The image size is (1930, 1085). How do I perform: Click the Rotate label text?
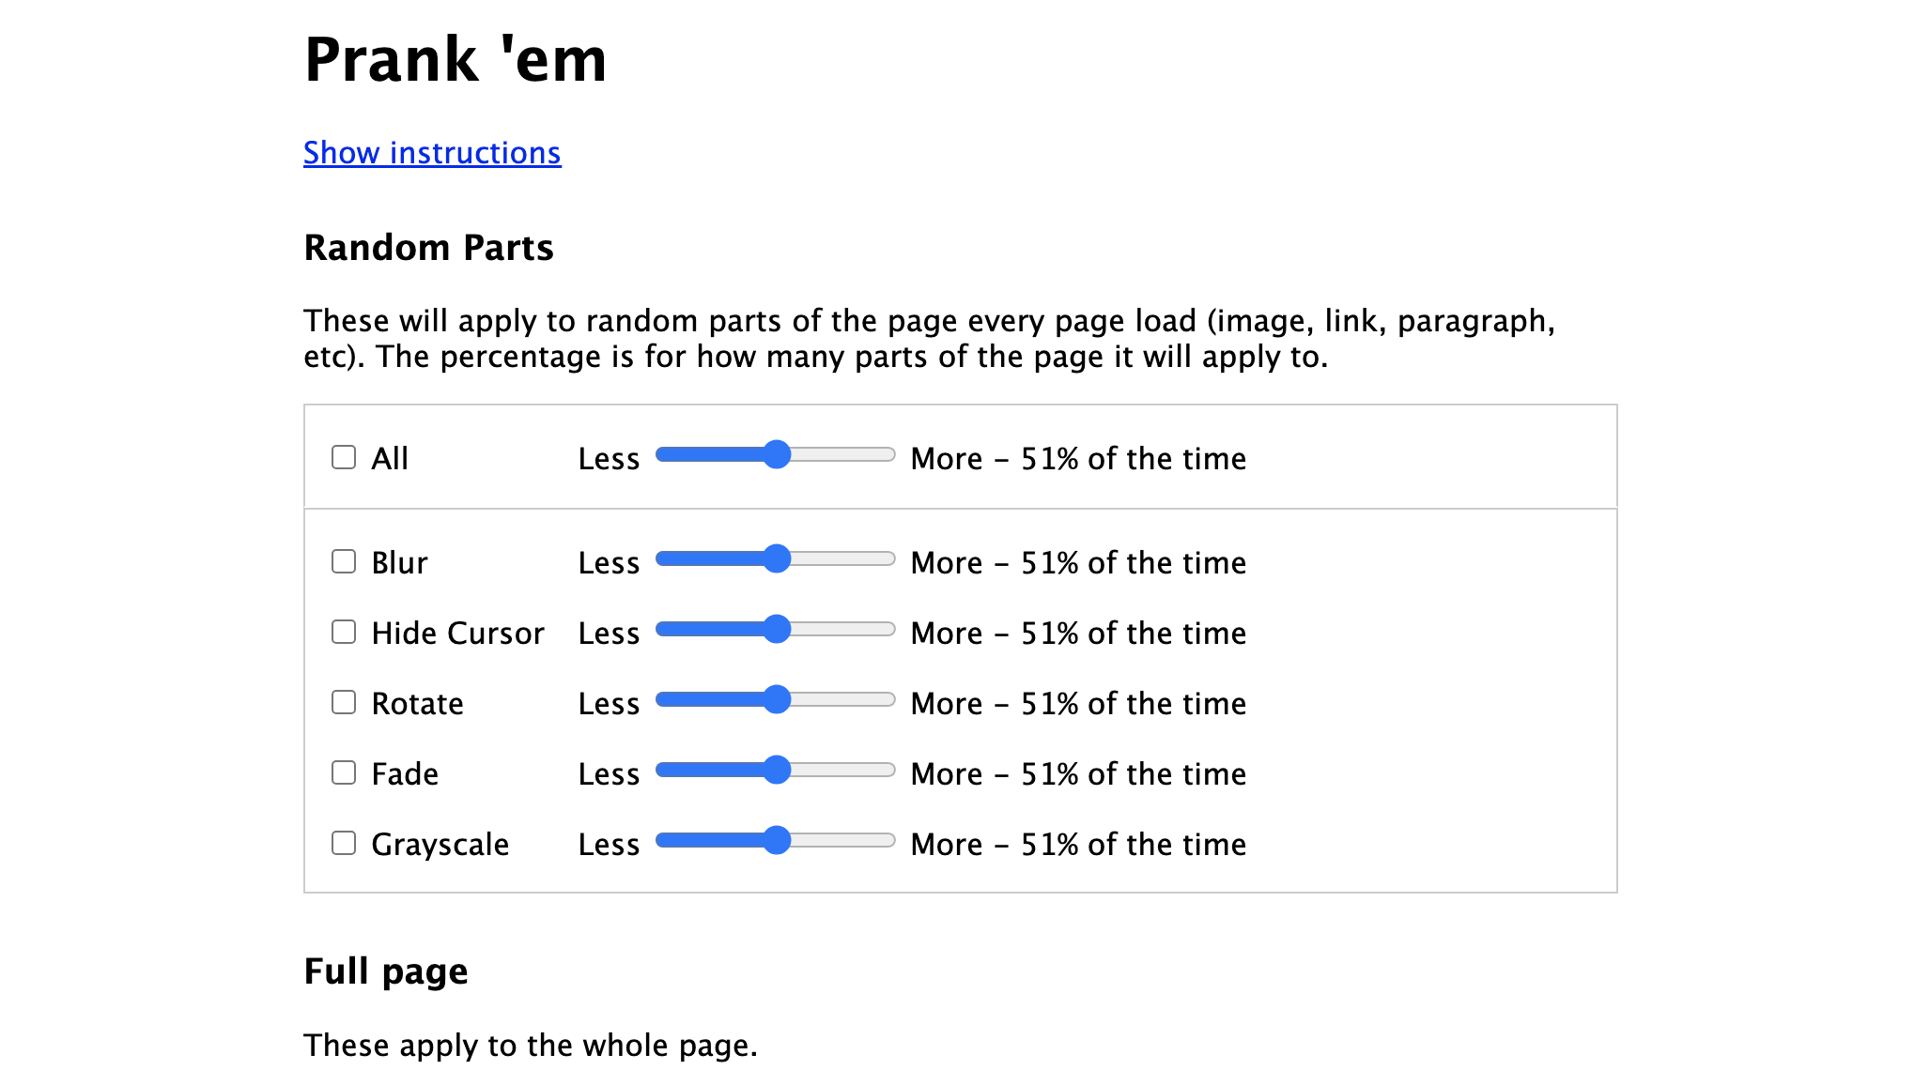[x=417, y=704]
